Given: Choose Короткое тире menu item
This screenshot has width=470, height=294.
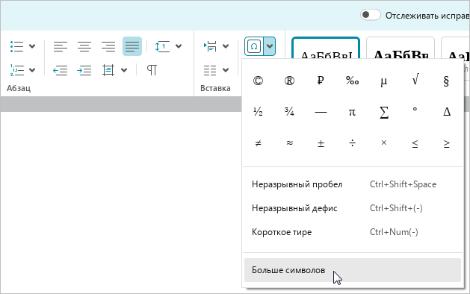Looking at the screenshot, I should [x=353, y=232].
